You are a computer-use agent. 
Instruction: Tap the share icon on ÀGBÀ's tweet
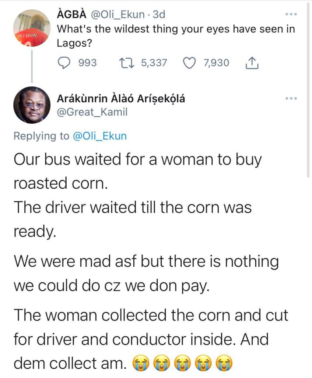pos(251,63)
